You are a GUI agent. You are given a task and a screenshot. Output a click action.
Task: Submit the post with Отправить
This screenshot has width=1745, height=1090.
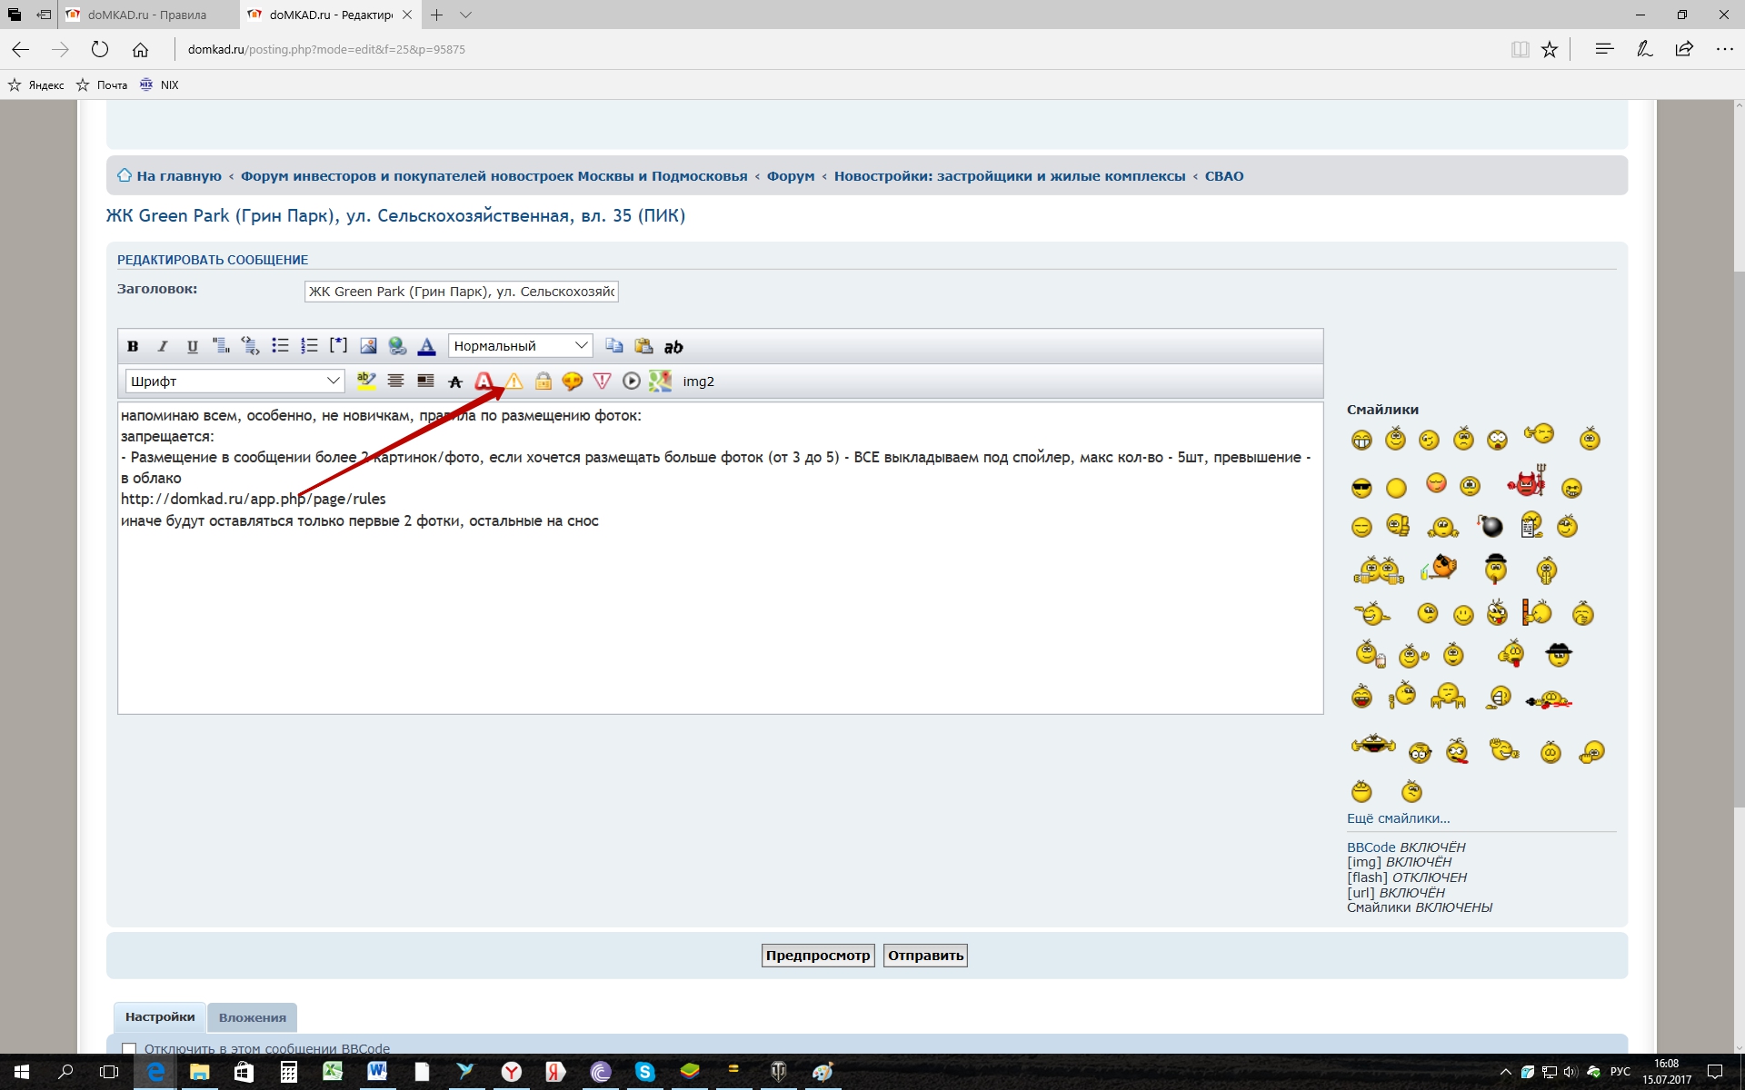(x=925, y=956)
